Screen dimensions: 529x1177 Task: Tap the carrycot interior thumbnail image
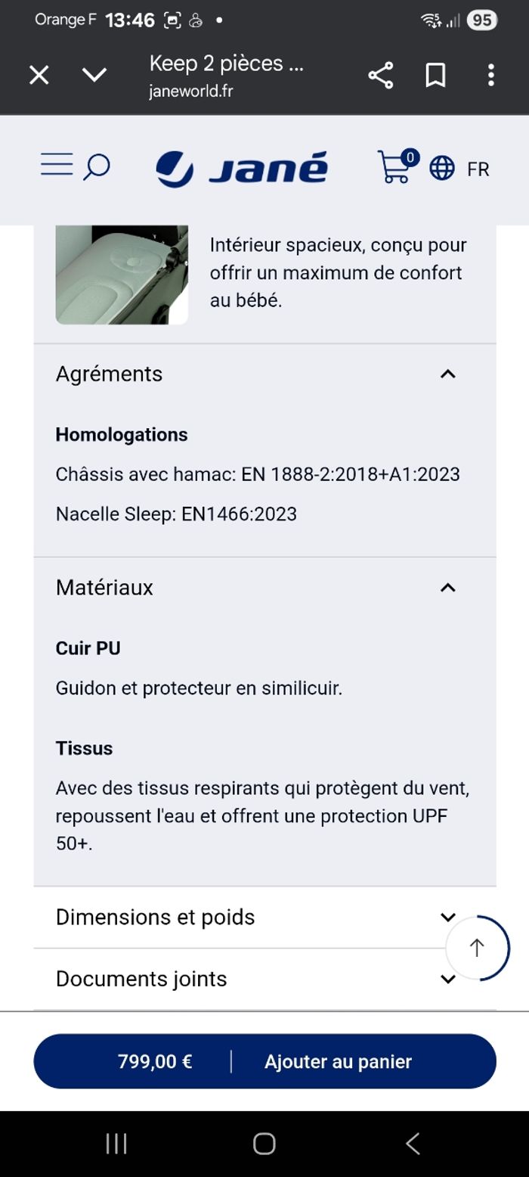point(122,275)
